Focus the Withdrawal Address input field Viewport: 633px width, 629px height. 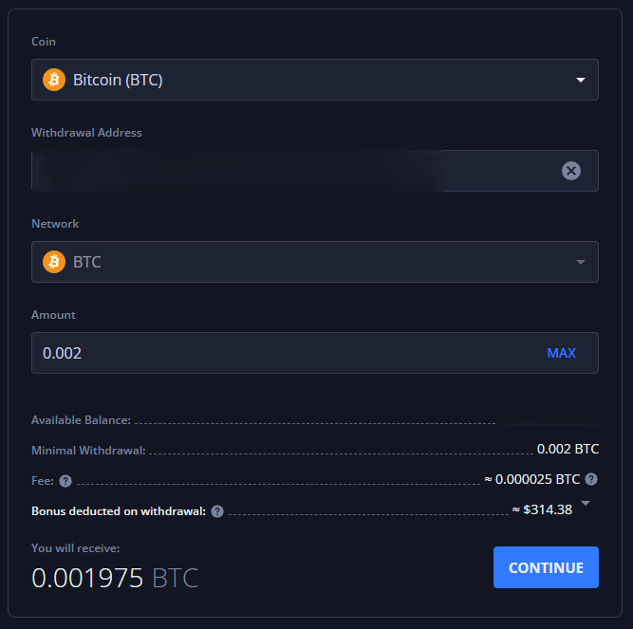[x=285, y=171]
